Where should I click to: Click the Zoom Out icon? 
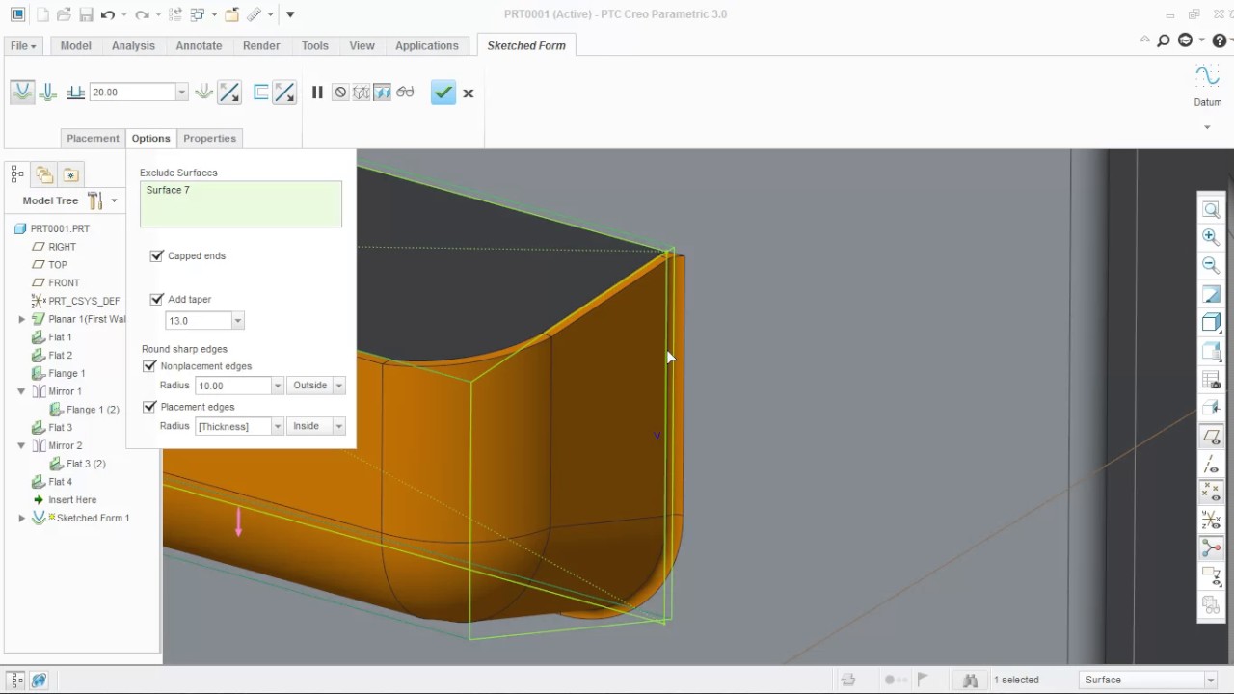coord(1211,265)
